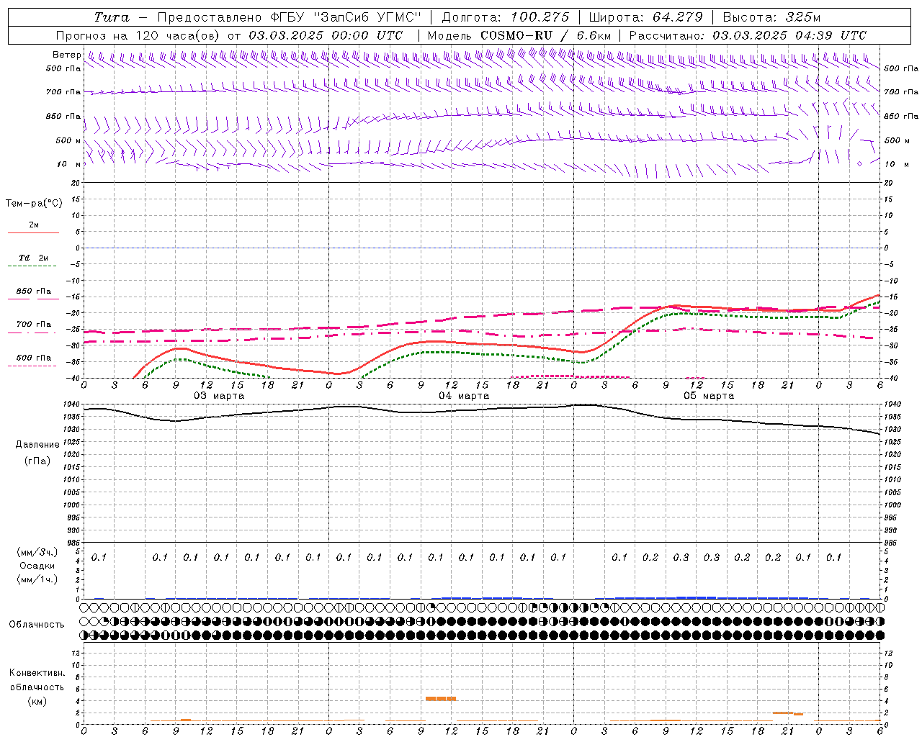
Task: Click the "Ветер" wind panel label
Action: tap(66, 55)
